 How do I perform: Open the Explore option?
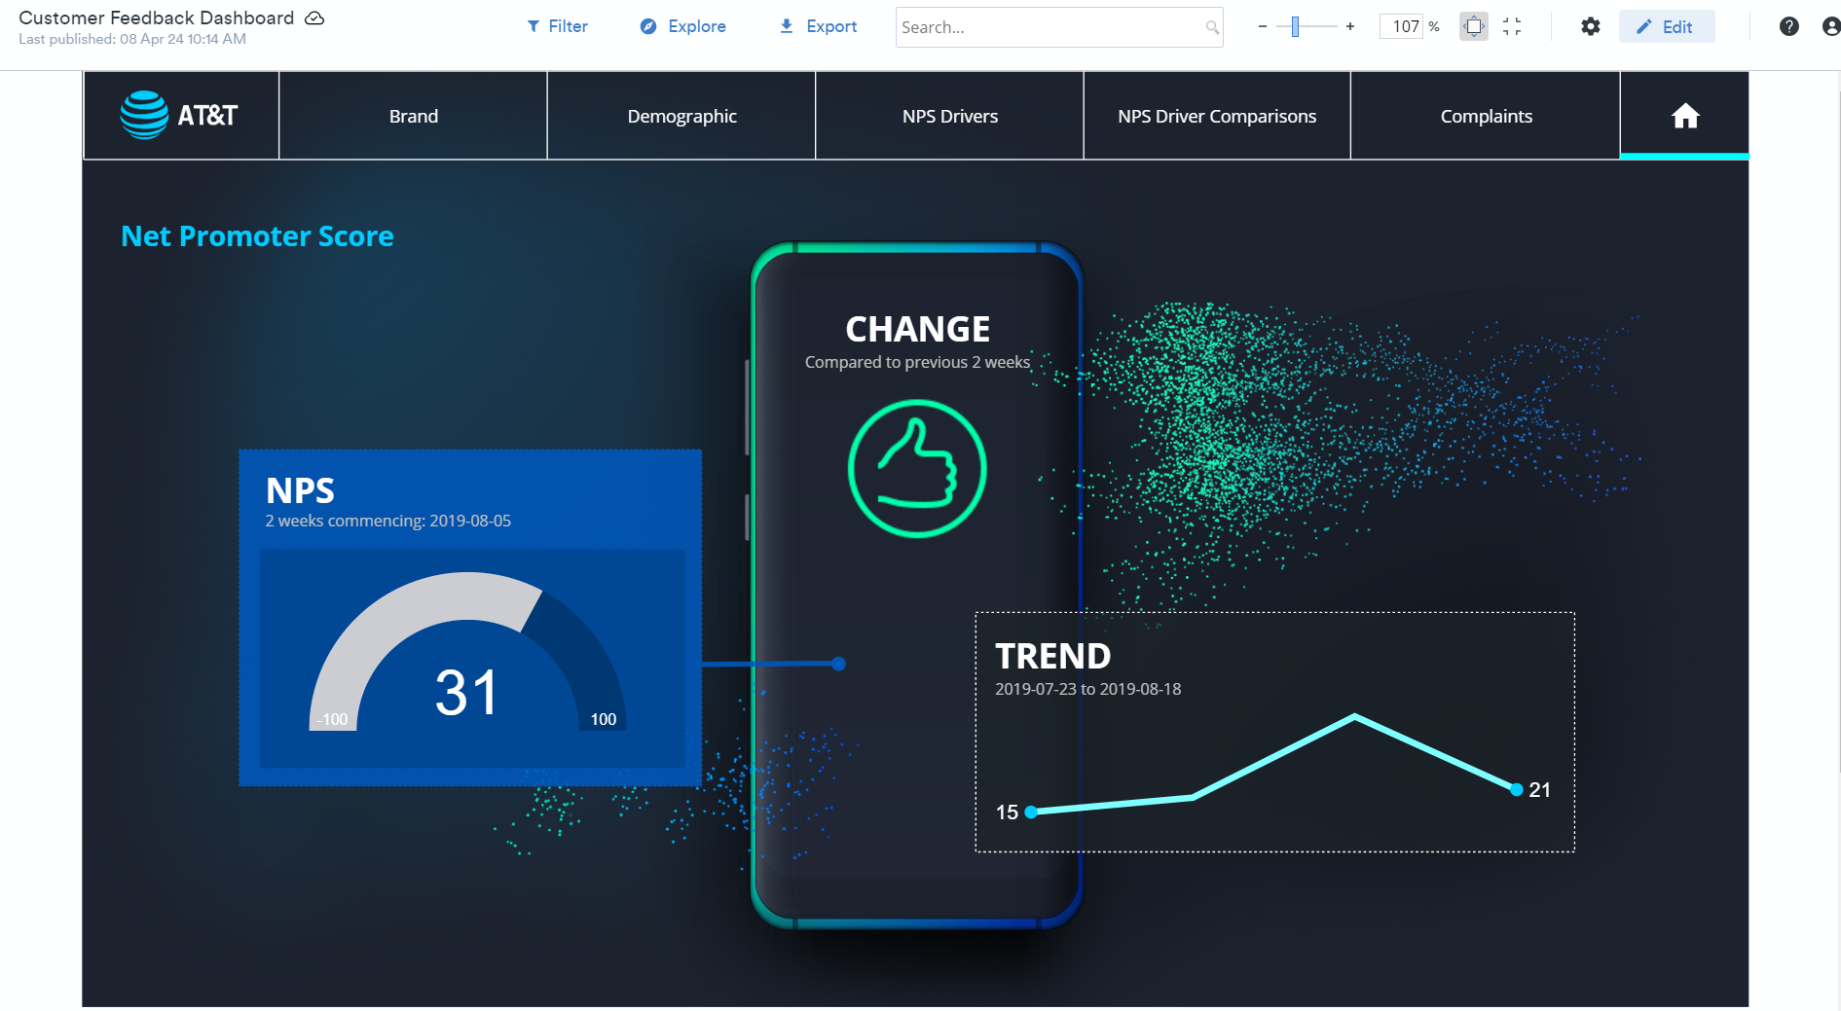point(682,26)
